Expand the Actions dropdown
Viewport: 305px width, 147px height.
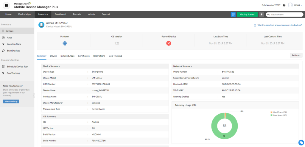coord(296,55)
